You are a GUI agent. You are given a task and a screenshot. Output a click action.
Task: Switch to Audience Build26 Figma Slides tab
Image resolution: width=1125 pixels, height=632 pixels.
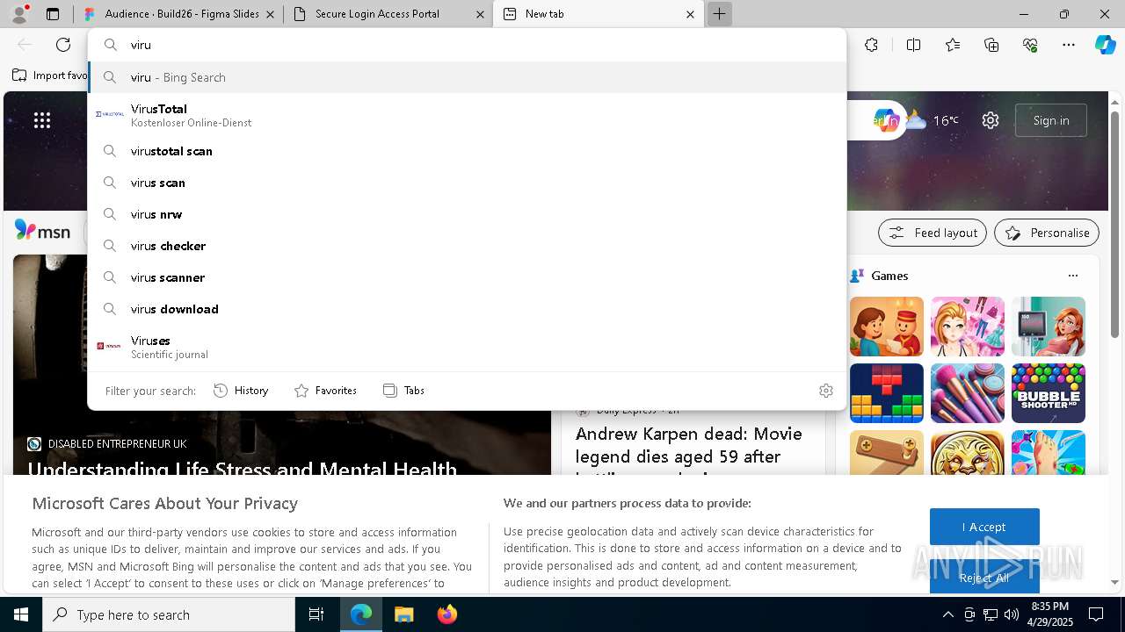(178, 14)
